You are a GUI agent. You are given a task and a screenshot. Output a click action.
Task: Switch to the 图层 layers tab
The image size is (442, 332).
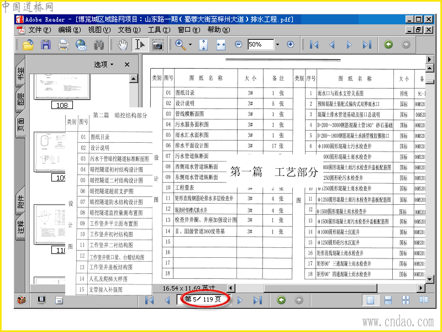click(x=20, y=100)
